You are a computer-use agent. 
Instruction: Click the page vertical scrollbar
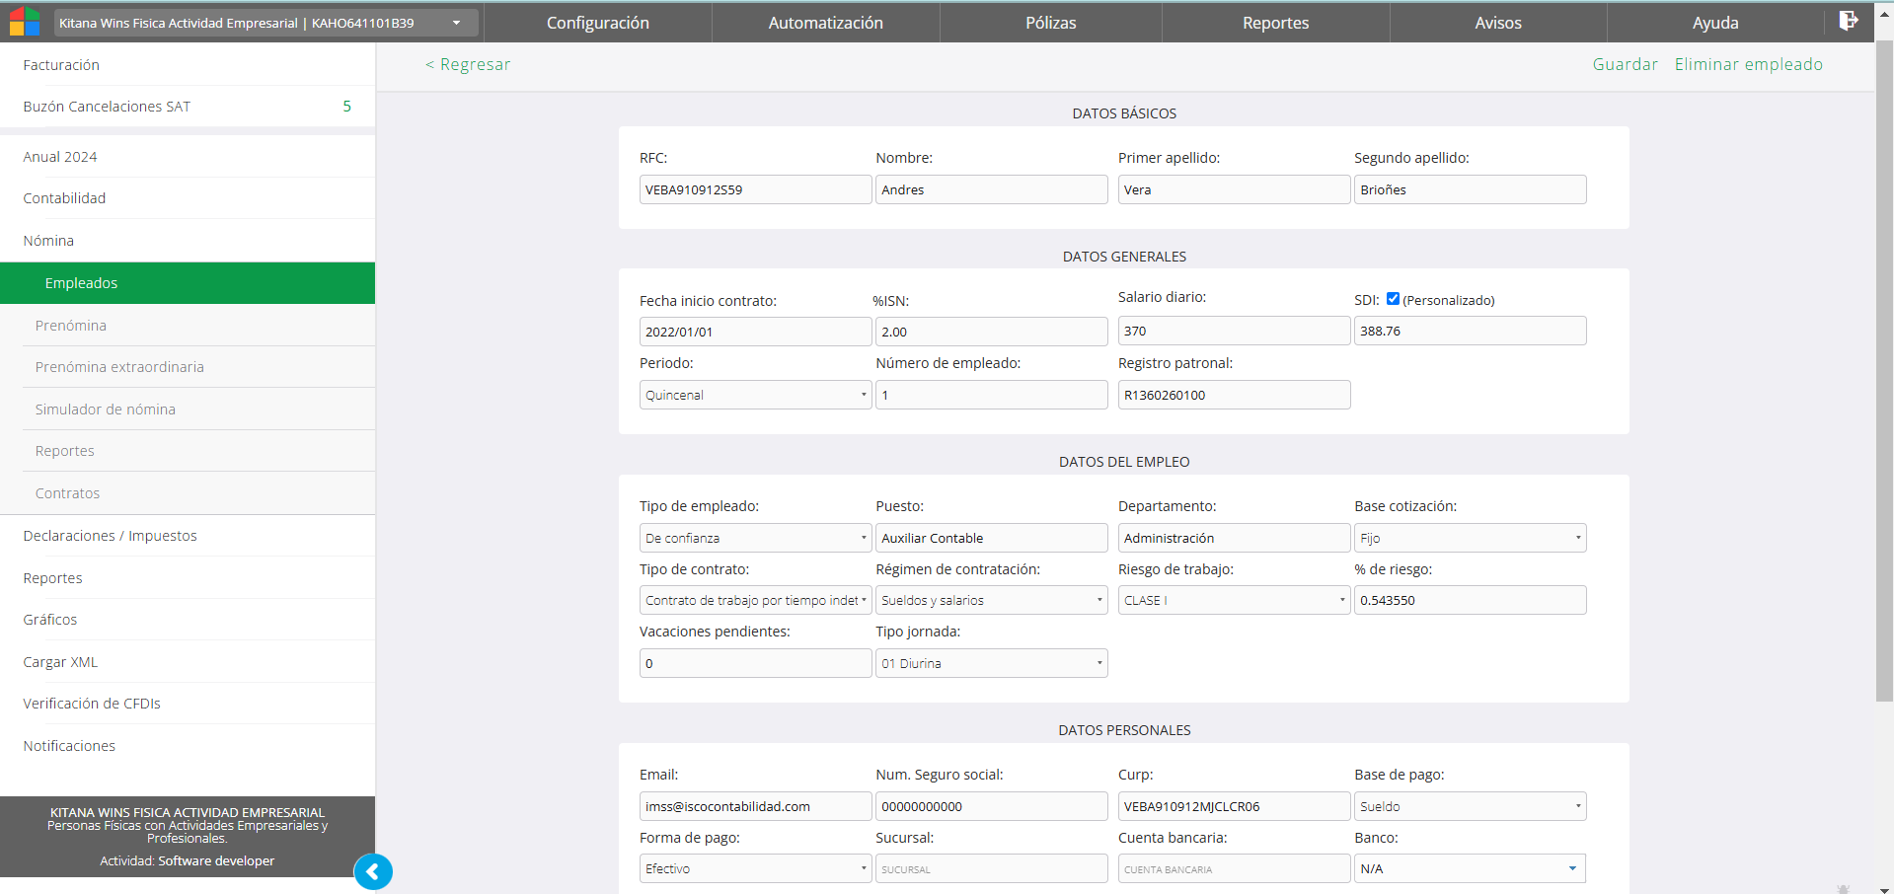pyautogui.click(x=1883, y=370)
